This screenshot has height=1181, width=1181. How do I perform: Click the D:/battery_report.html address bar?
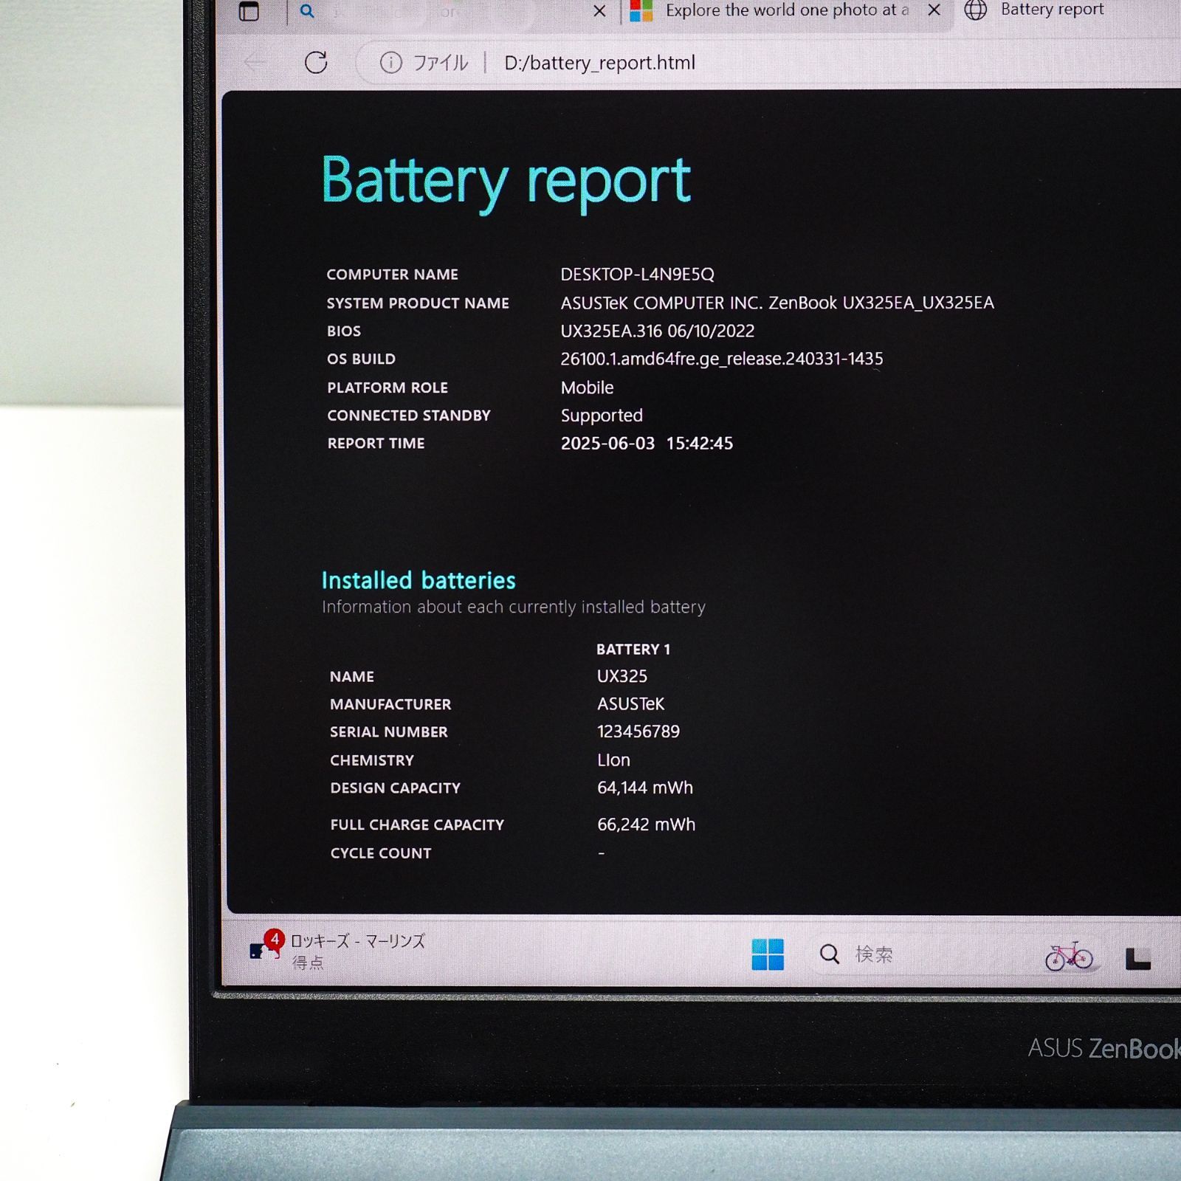[x=599, y=63]
